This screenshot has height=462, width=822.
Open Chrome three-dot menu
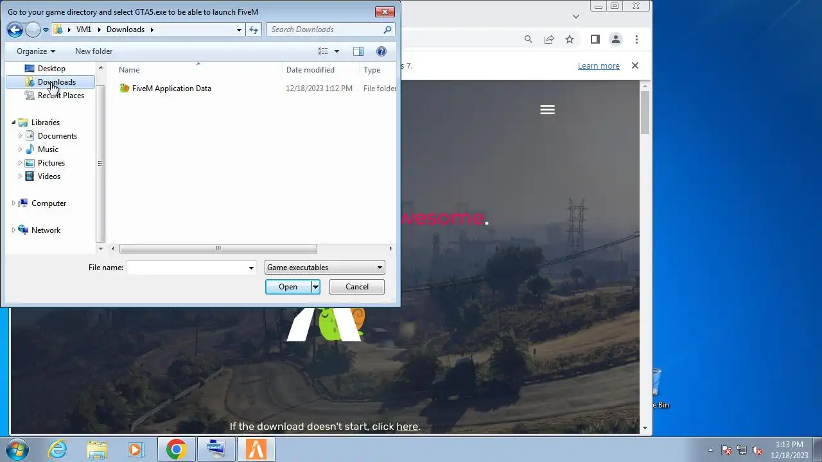pyautogui.click(x=636, y=40)
